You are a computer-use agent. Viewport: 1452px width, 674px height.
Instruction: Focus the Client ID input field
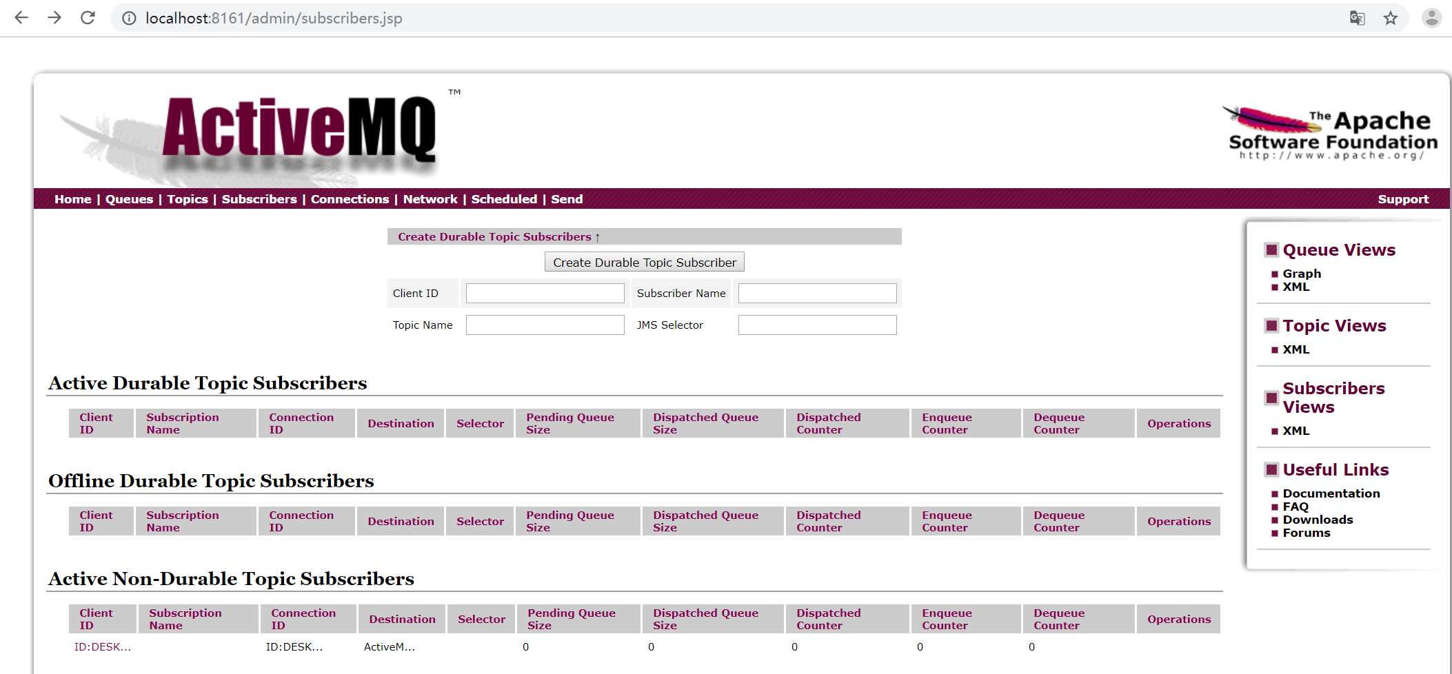(545, 293)
